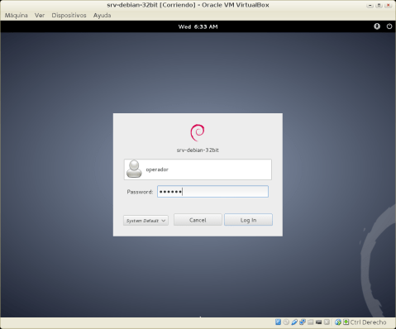This screenshot has width=396, height=329.
Task: Click the operador user avatar icon
Action: [134, 169]
